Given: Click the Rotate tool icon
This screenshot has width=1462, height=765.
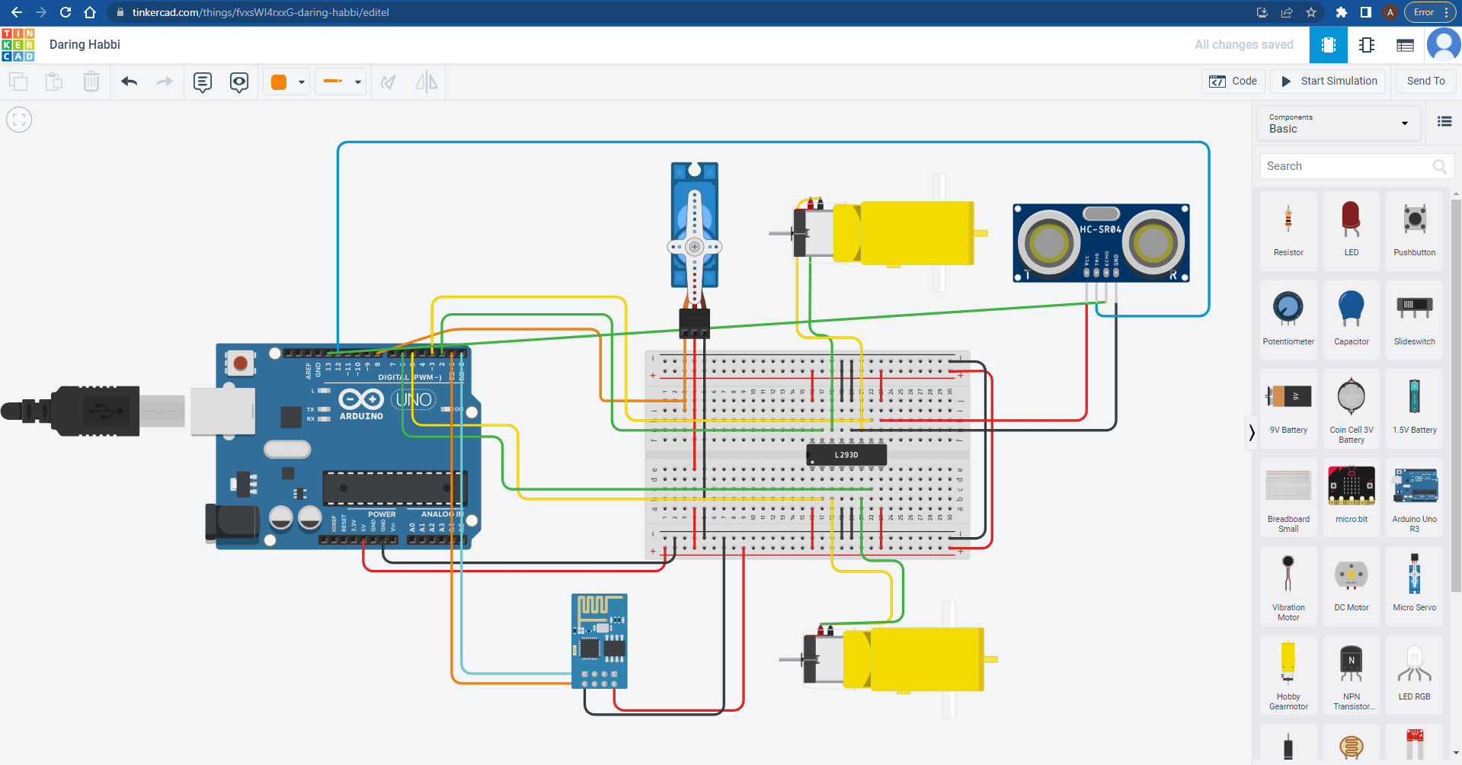Looking at the screenshot, I should (389, 82).
